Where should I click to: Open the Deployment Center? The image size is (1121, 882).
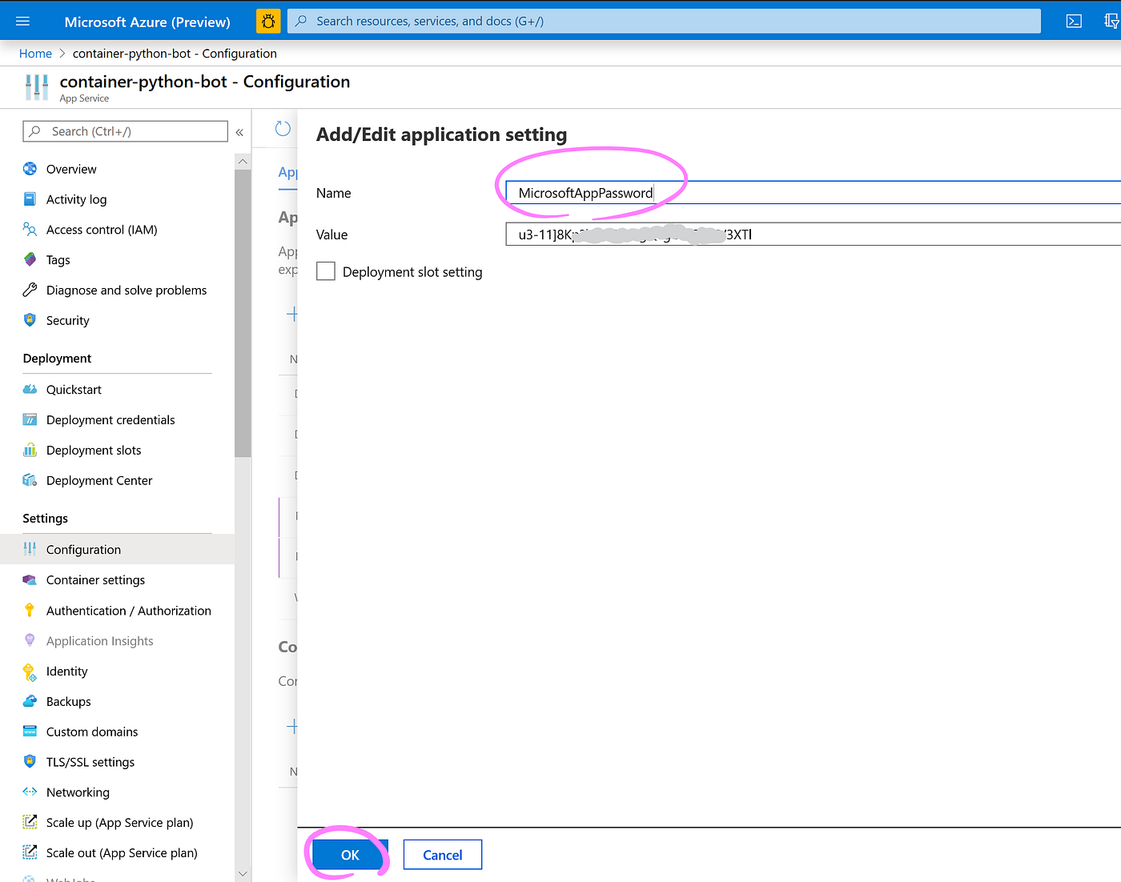coord(99,480)
